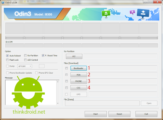Start the flashing process
This screenshot has height=120, width=163.
pos(96,114)
